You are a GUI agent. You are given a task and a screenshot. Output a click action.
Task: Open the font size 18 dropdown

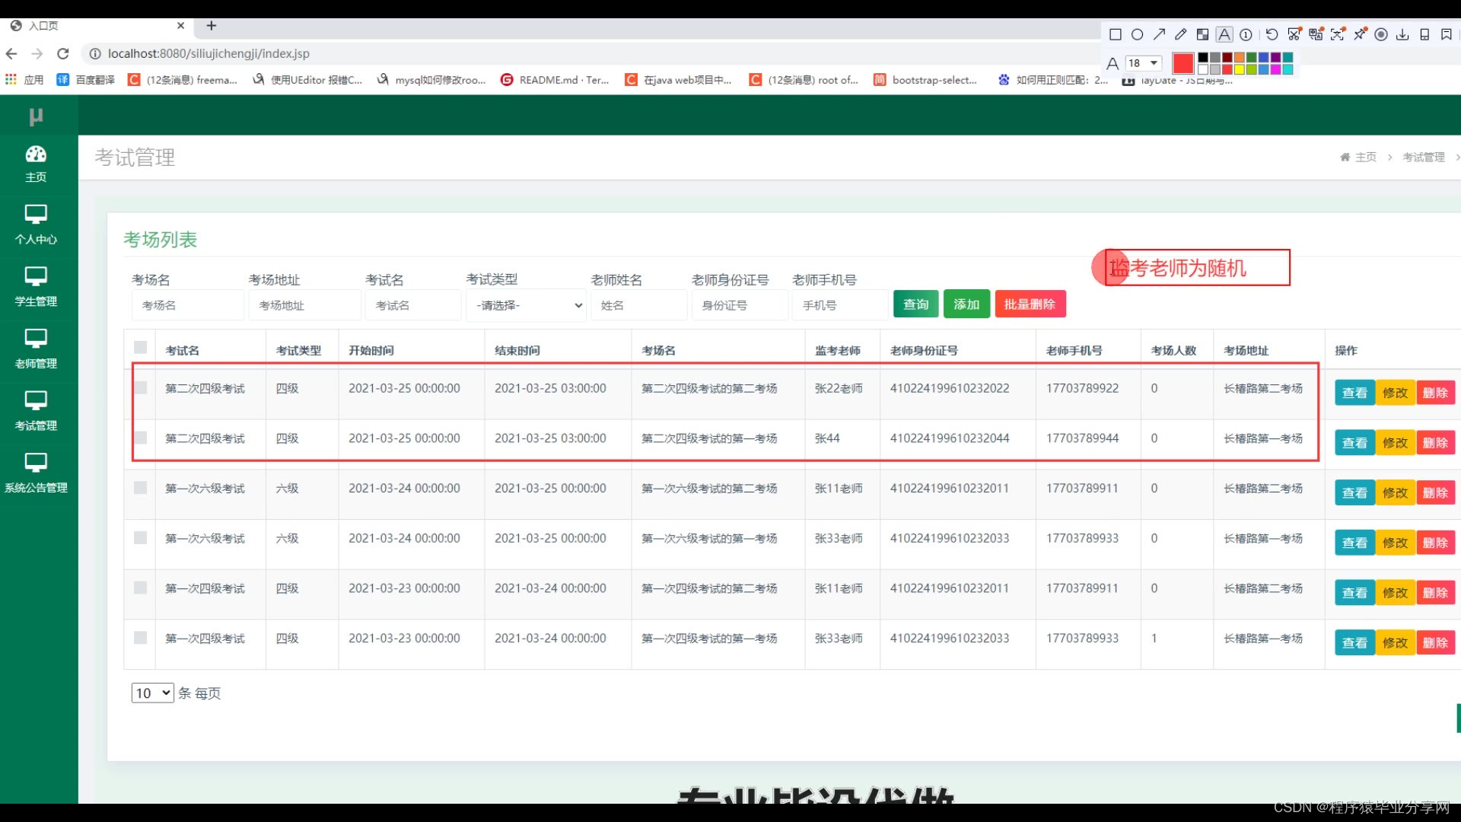(1144, 63)
